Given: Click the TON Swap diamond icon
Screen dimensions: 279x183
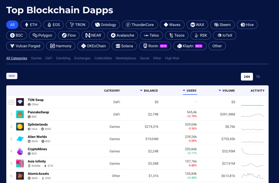Looking at the screenshot, I should pyautogui.click(x=20, y=102).
